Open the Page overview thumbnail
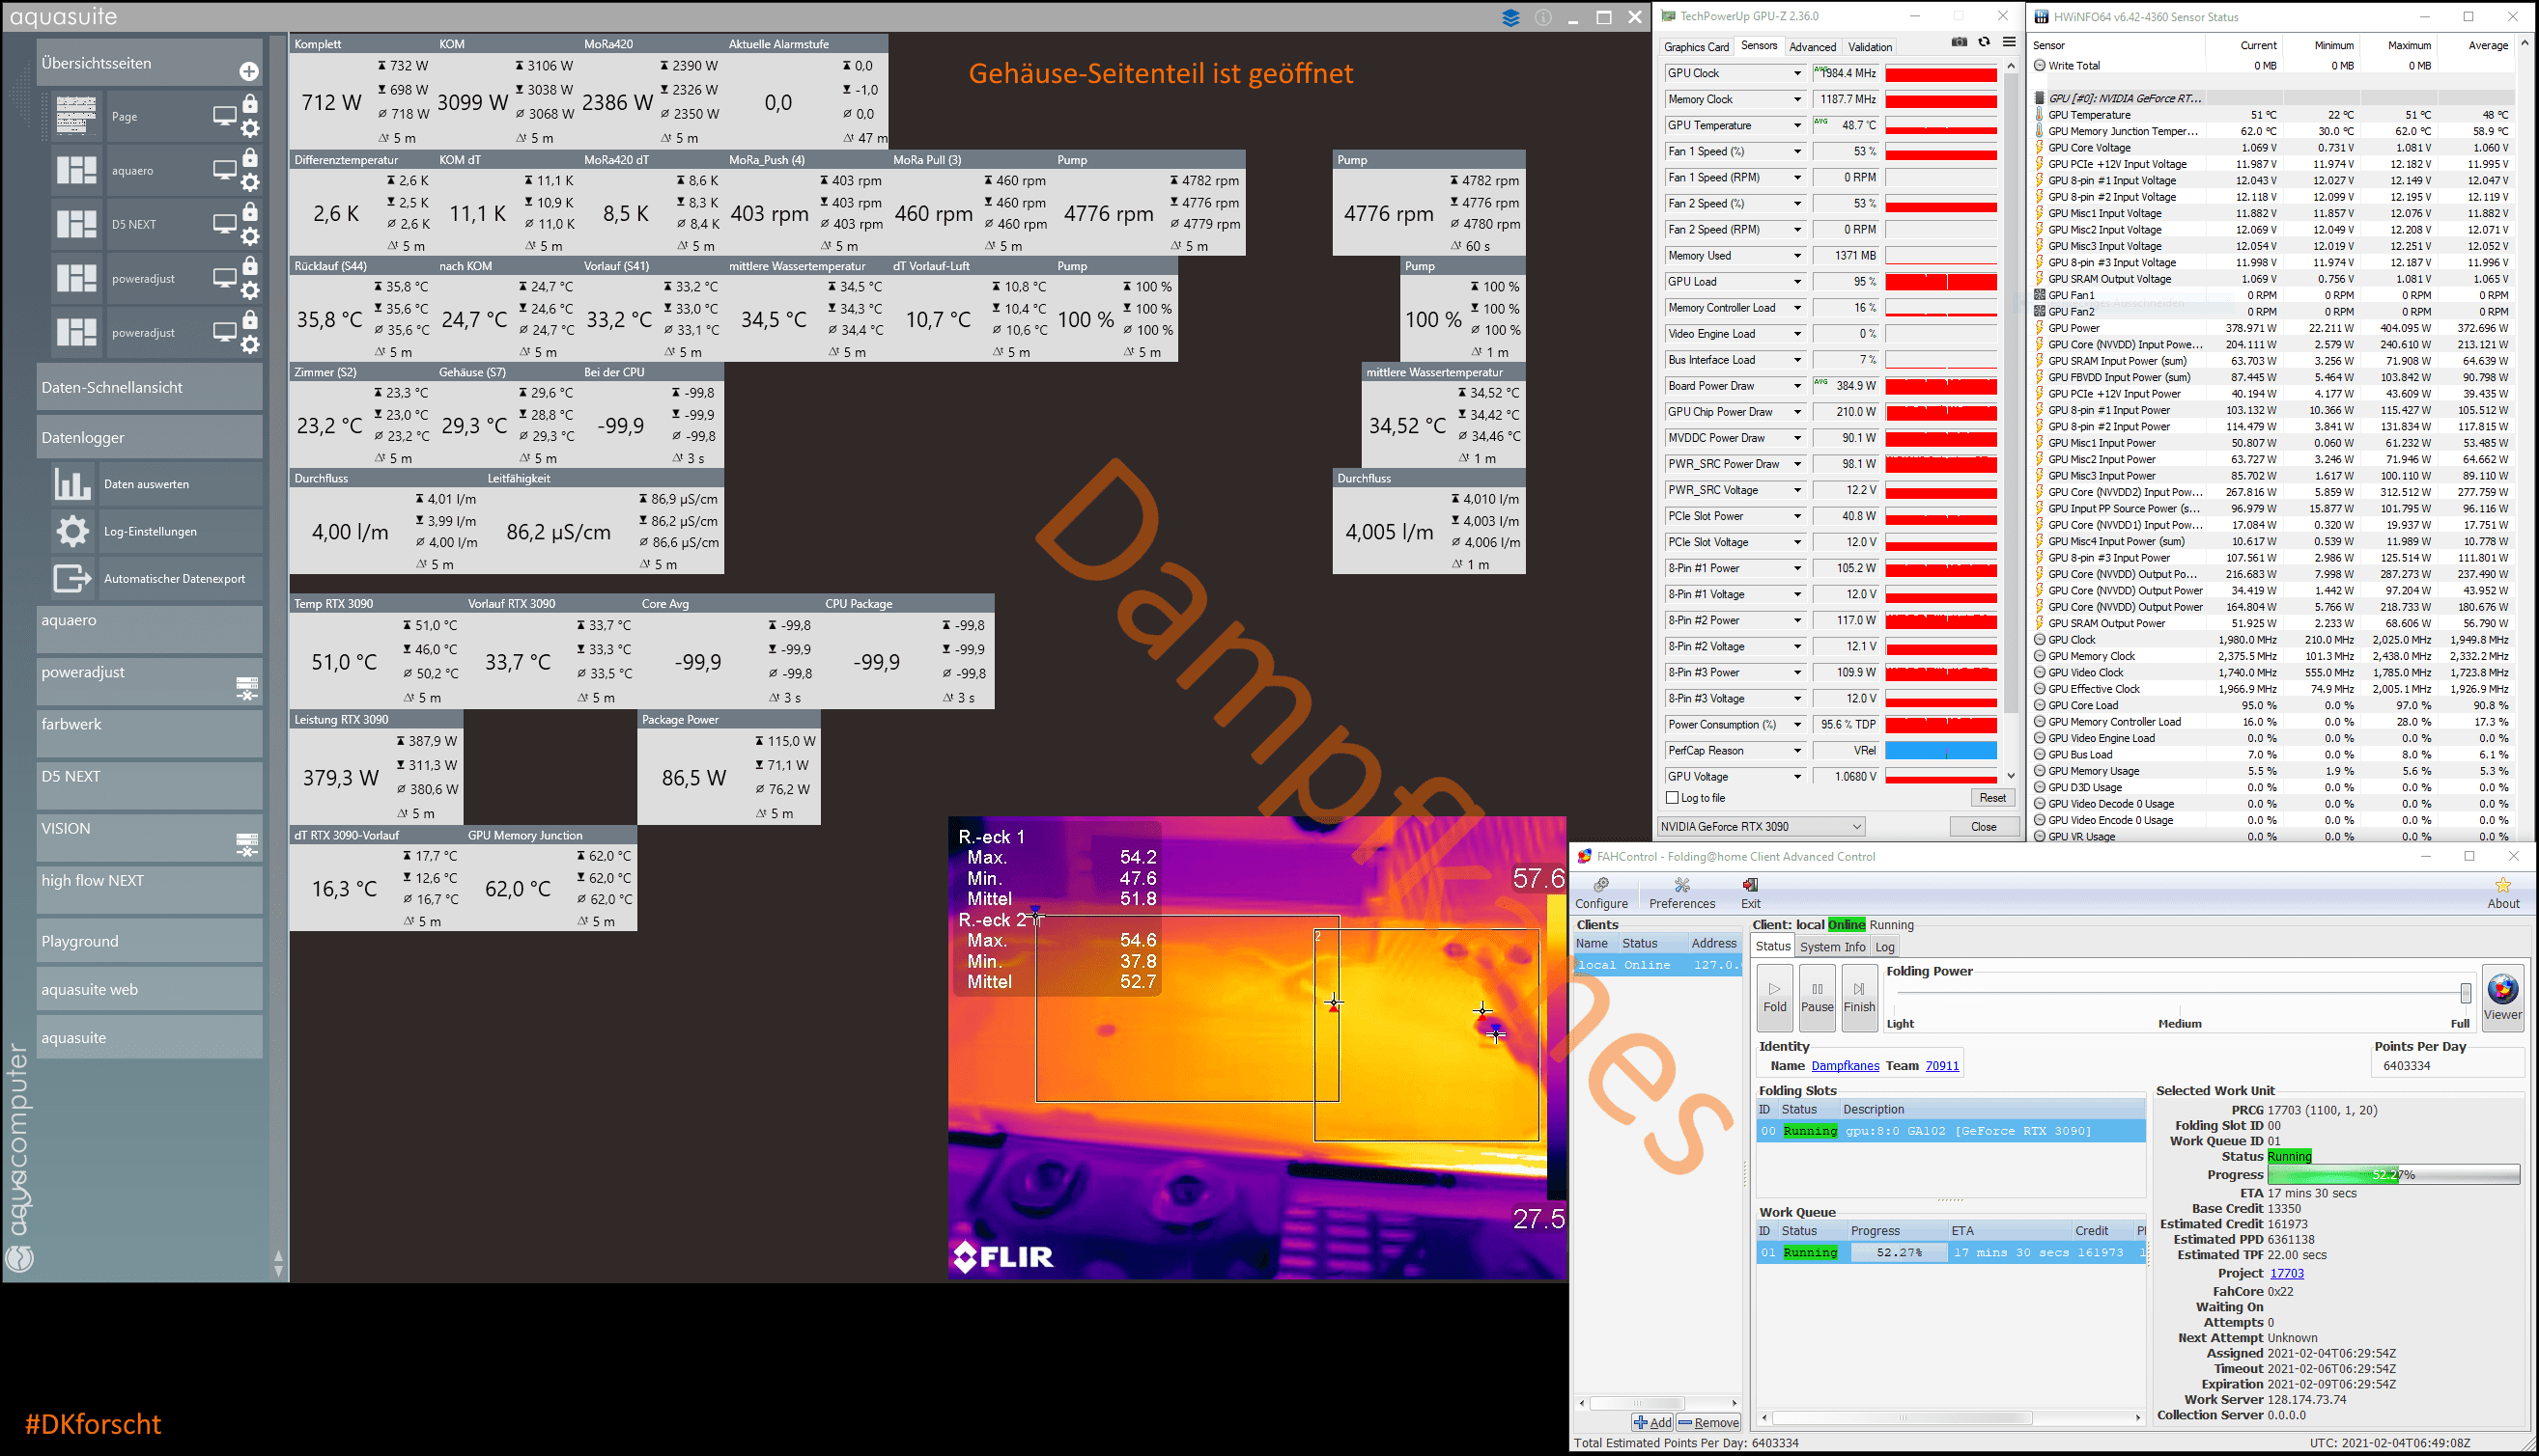 coord(76,116)
